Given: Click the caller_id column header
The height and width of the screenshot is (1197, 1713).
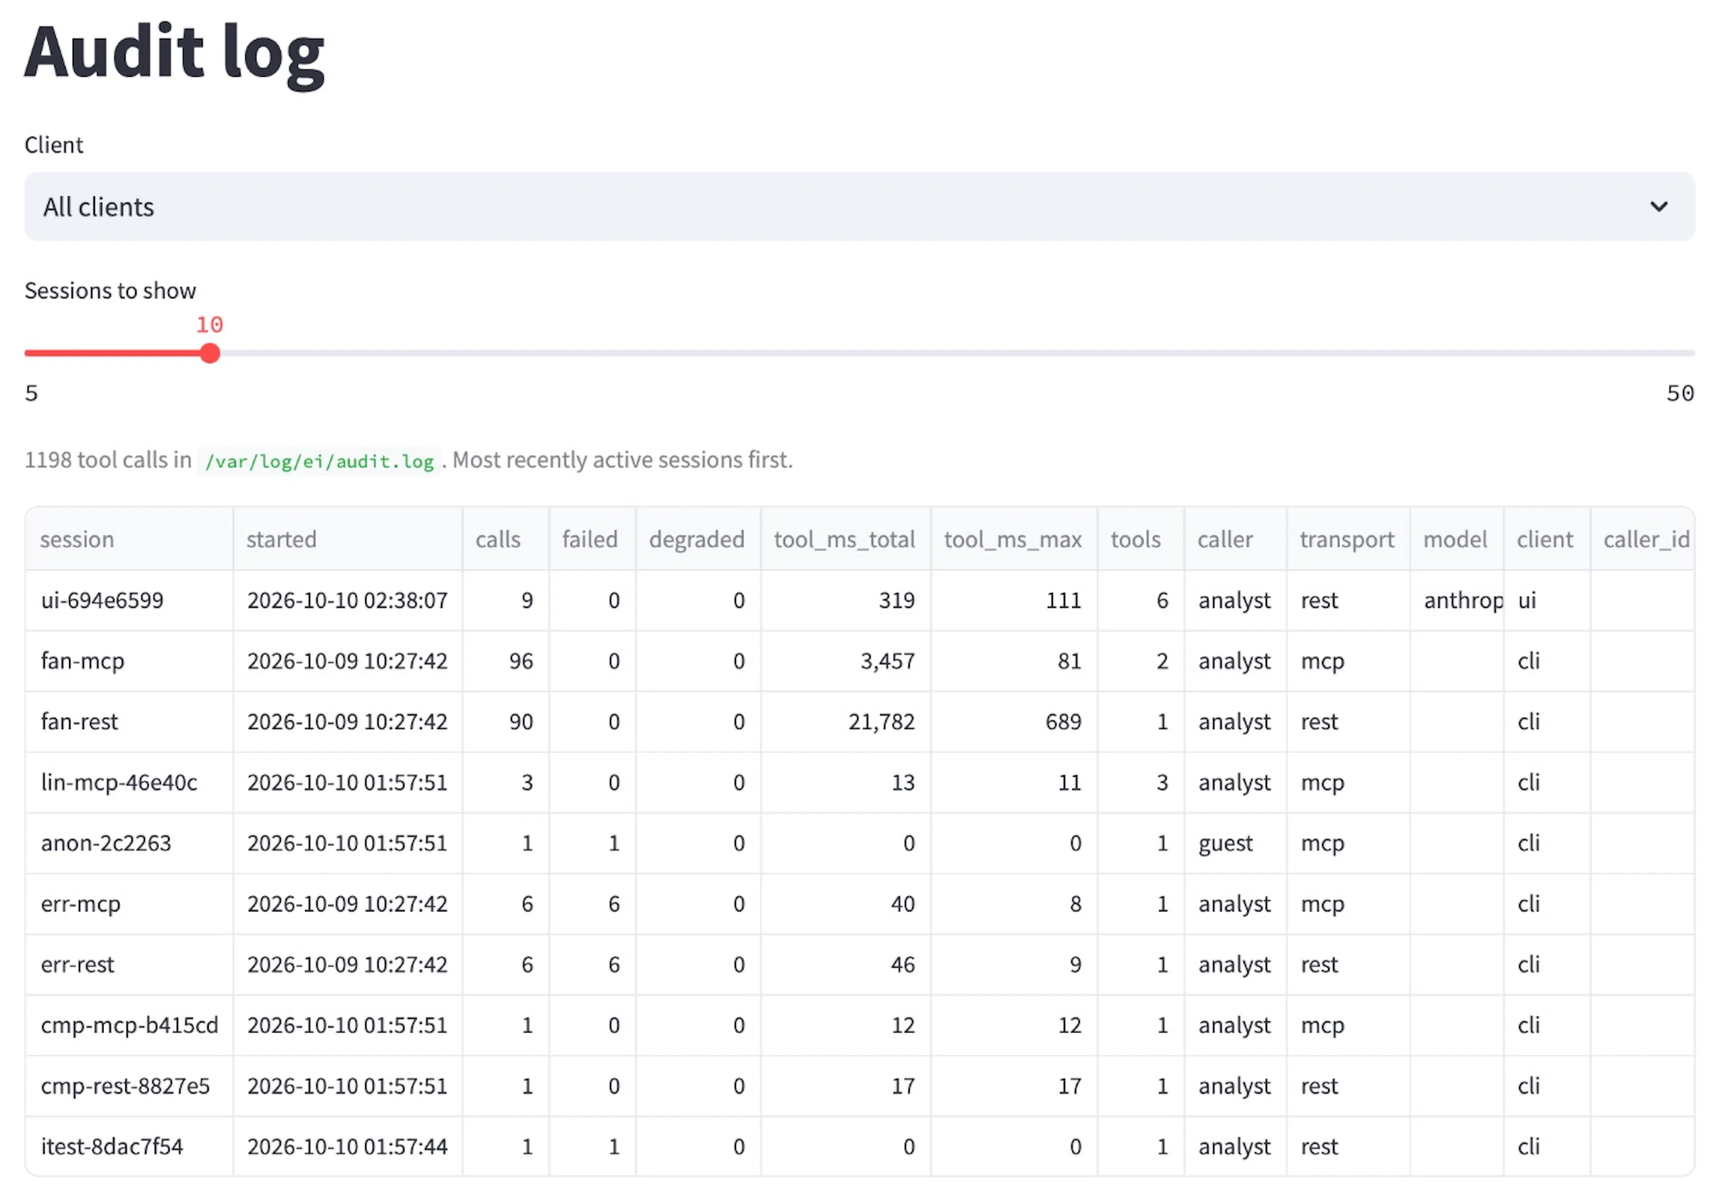Looking at the screenshot, I should pyautogui.click(x=1643, y=539).
